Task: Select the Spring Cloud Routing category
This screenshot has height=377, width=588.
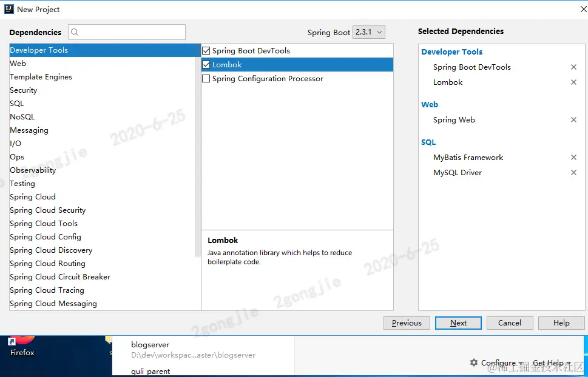Action: [103, 264]
